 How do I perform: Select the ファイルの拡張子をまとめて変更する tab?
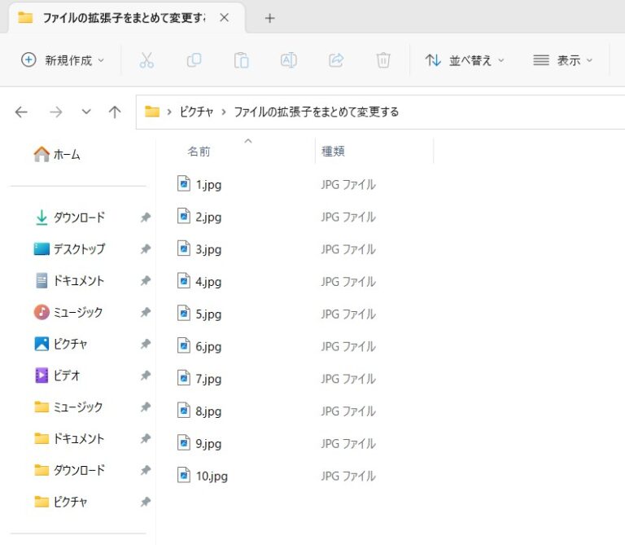(122, 18)
